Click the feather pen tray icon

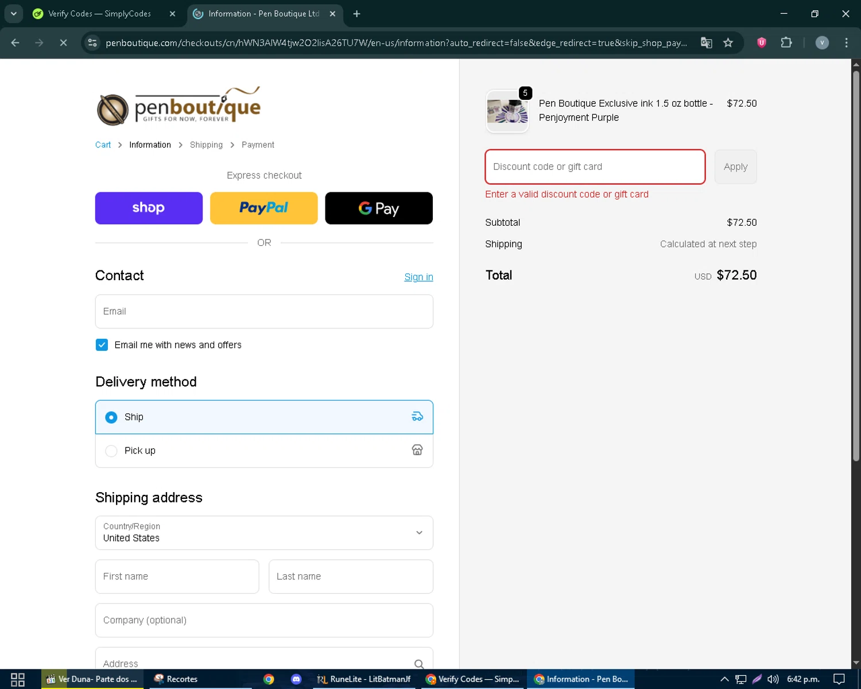tap(757, 679)
